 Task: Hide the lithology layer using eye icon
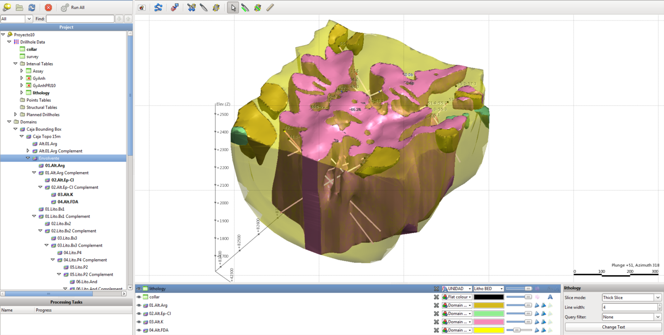[139, 289]
